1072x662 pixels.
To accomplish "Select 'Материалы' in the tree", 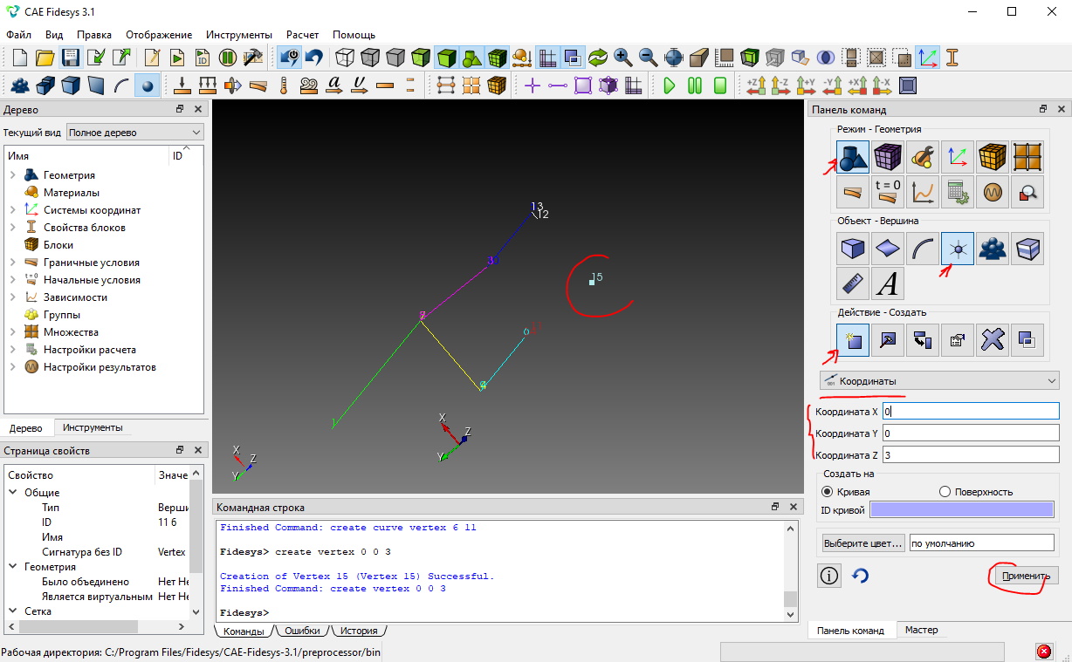I will pos(72,193).
